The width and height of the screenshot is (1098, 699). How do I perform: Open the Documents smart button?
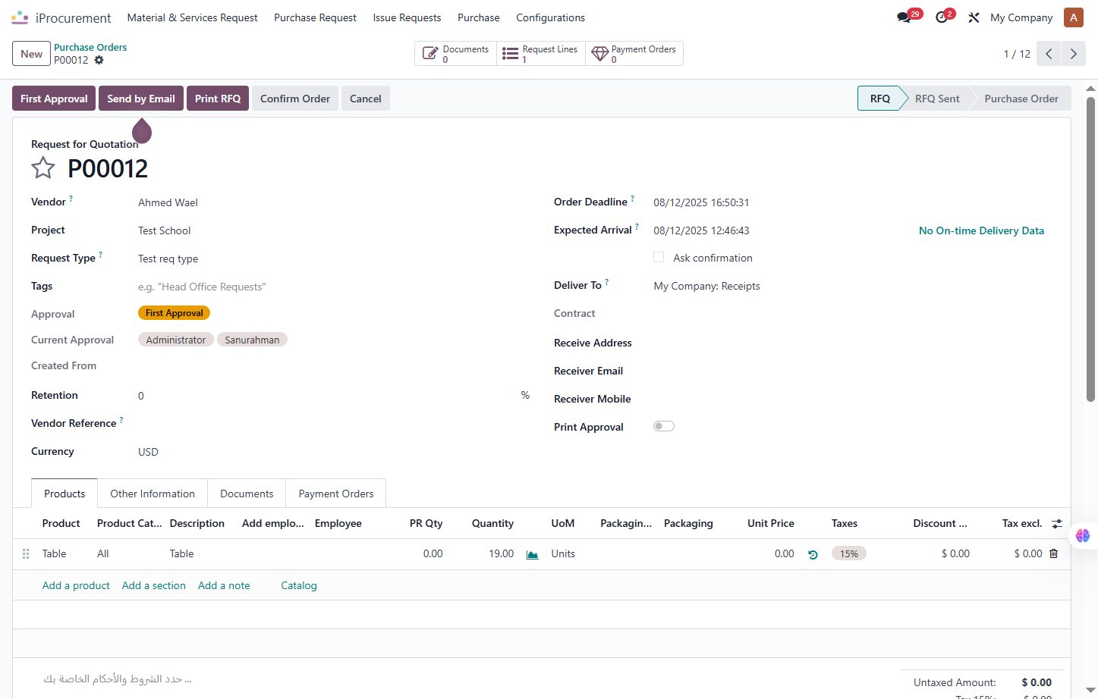(456, 54)
